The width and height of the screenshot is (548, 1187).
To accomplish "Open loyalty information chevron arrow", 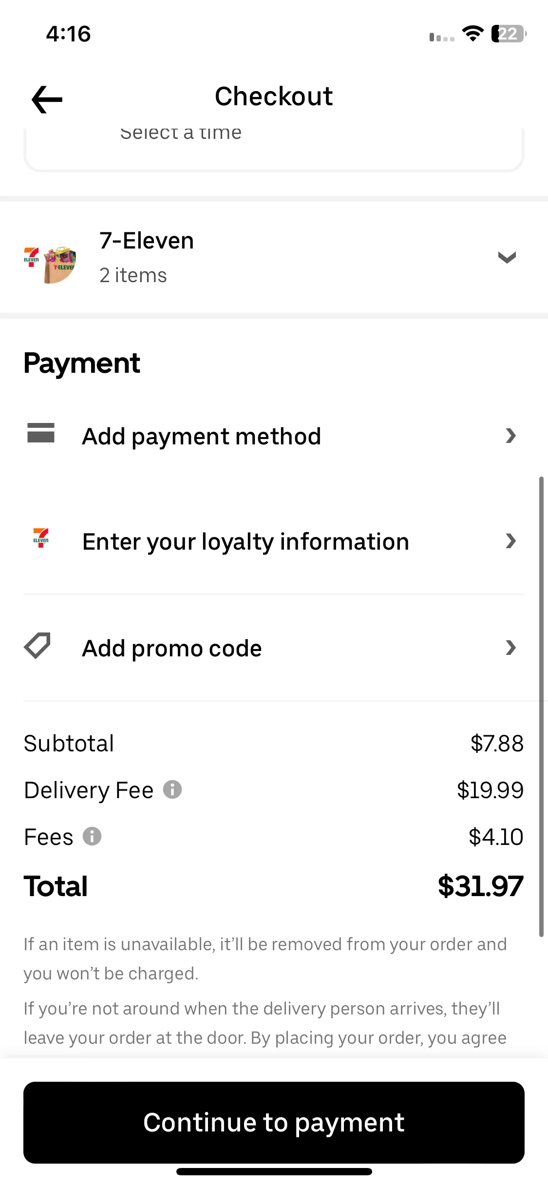I will click(x=510, y=541).
